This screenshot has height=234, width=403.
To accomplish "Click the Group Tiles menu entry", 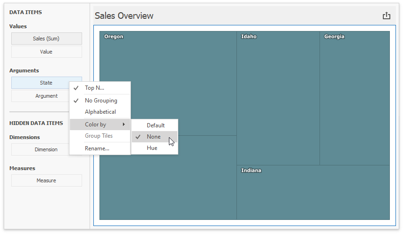I will click(x=99, y=136).
